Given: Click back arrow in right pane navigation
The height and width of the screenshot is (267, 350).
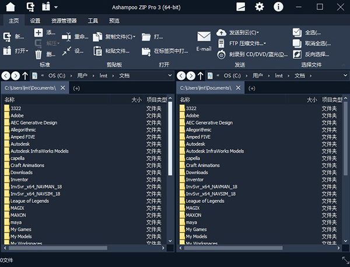Looking at the screenshot, I should click(181, 76).
